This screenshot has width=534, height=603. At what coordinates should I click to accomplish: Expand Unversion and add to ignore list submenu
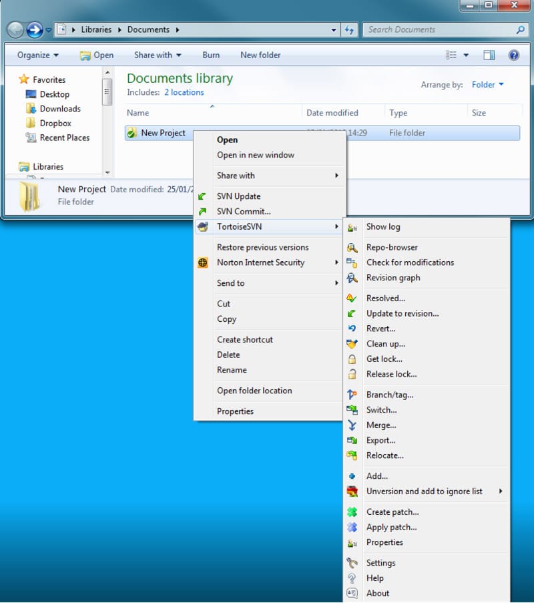click(x=501, y=491)
